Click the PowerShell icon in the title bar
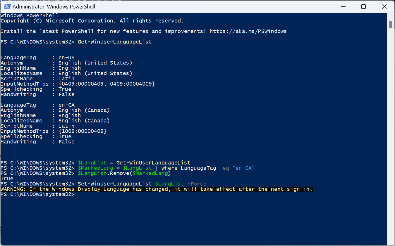 6,6
